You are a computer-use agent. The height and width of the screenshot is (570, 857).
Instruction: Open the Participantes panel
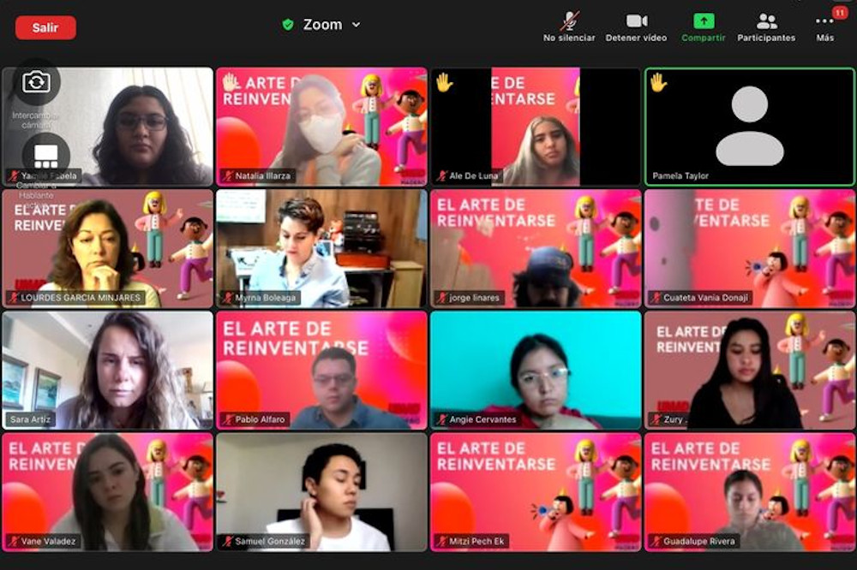point(766,27)
